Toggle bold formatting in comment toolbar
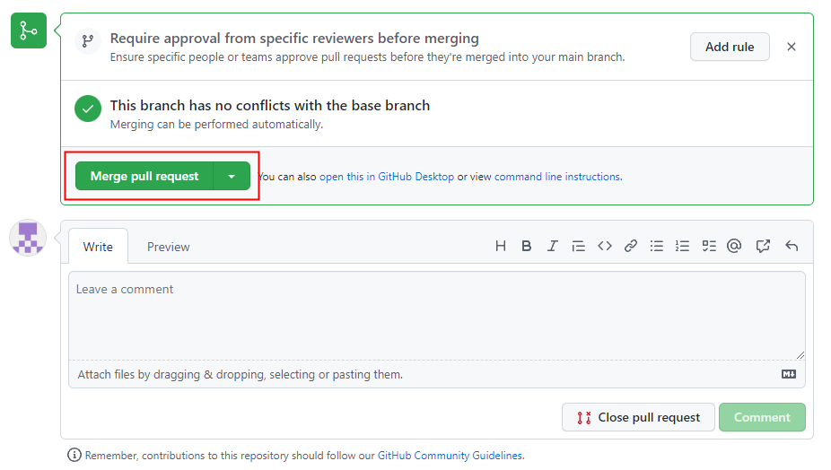Screen dimensions: 831x470 click(527, 246)
